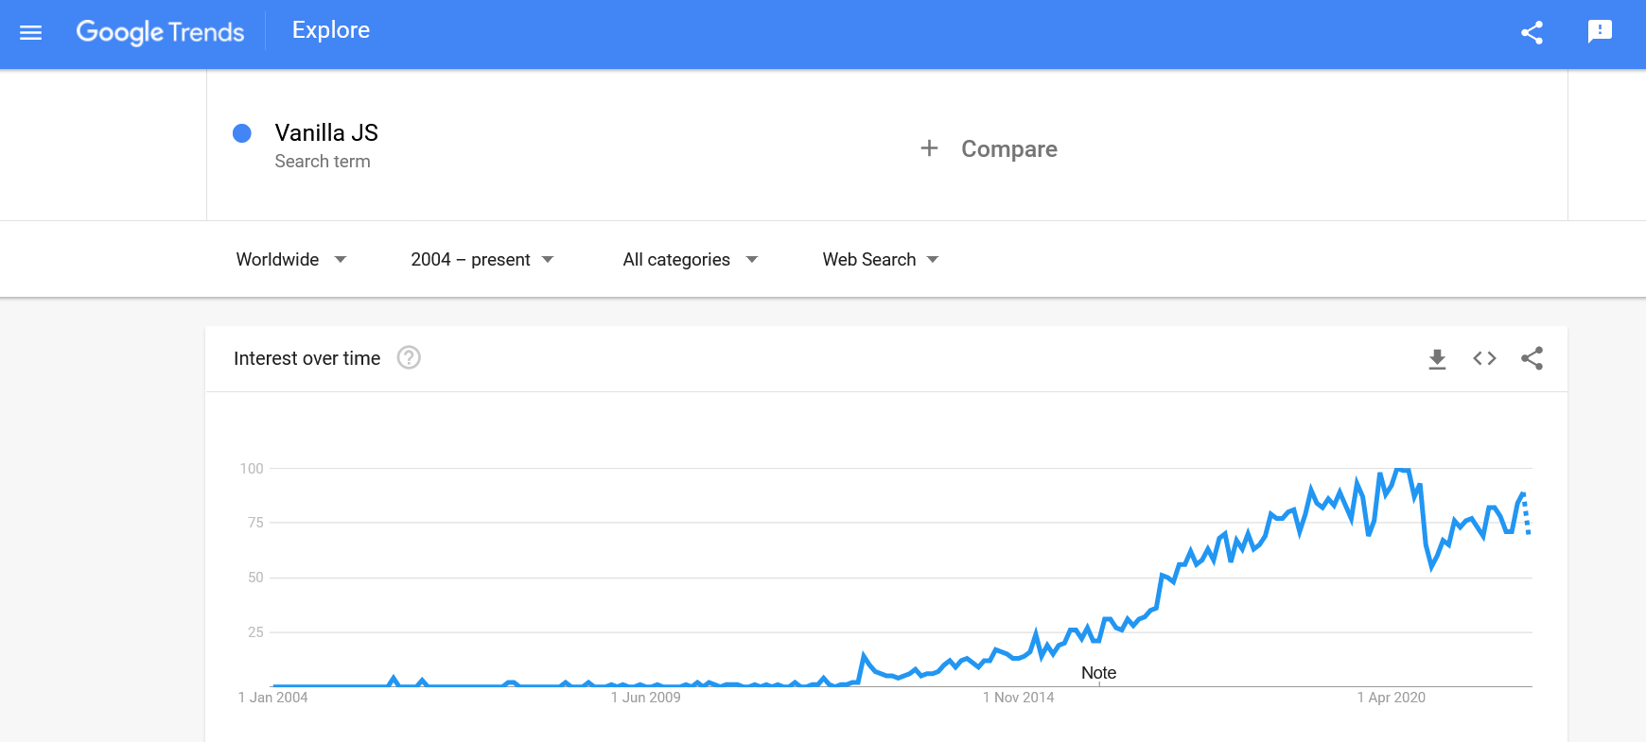Open the All categories dropdown

[x=691, y=260]
